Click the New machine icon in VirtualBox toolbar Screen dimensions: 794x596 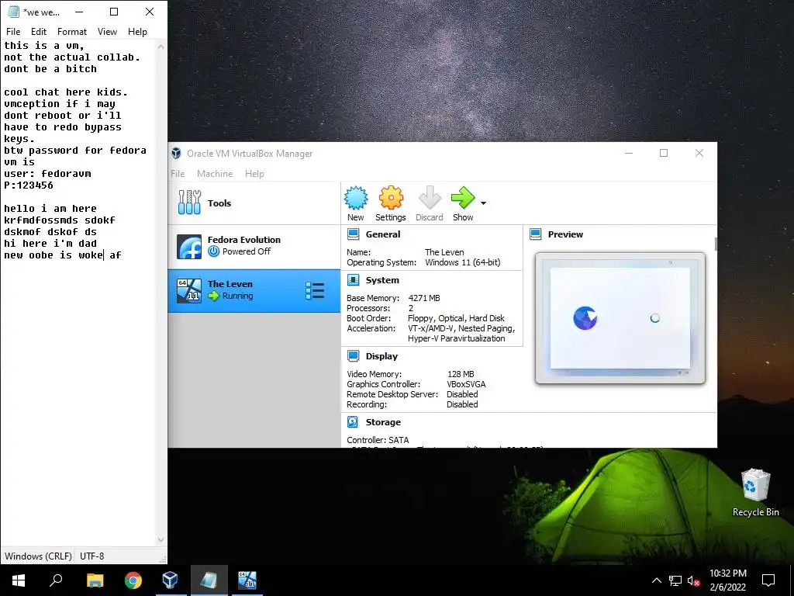pyautogui.click(x=356, y=198)
